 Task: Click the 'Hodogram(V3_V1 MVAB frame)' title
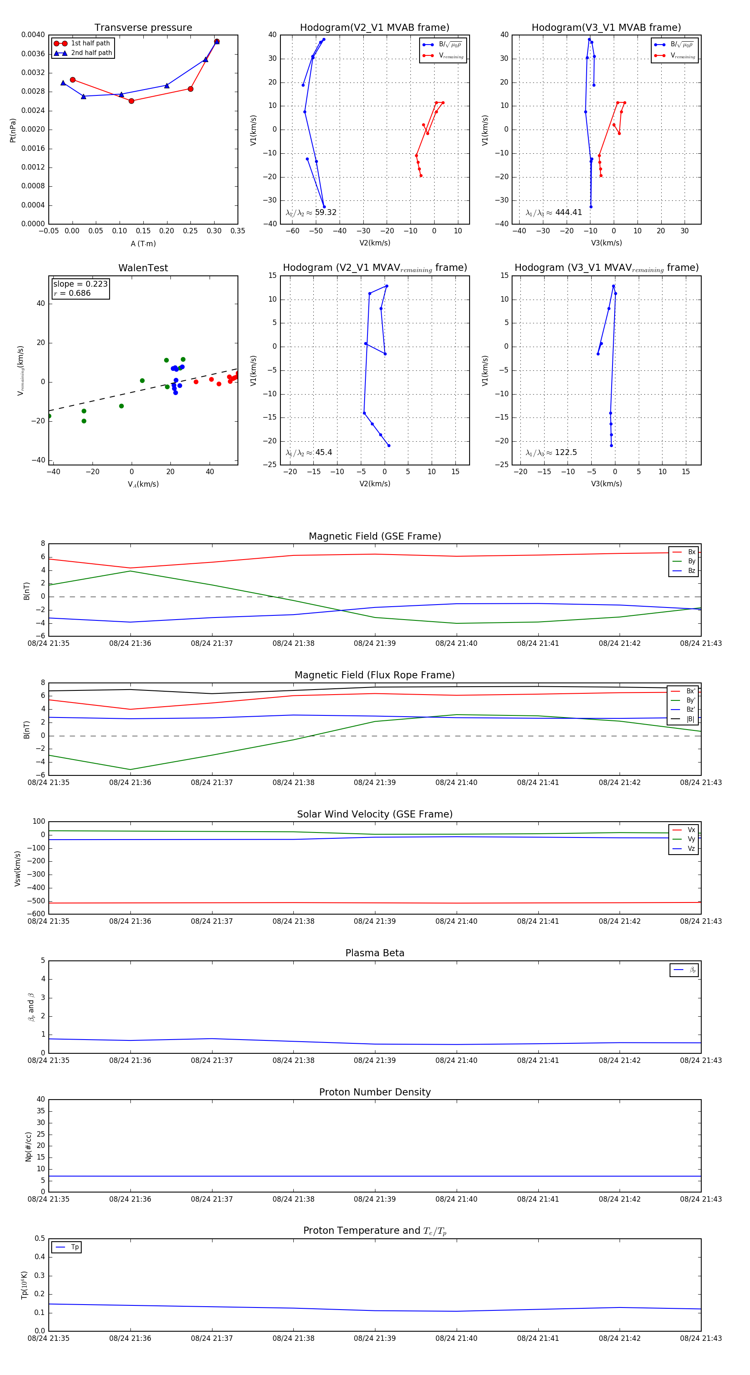coord(606,27)
